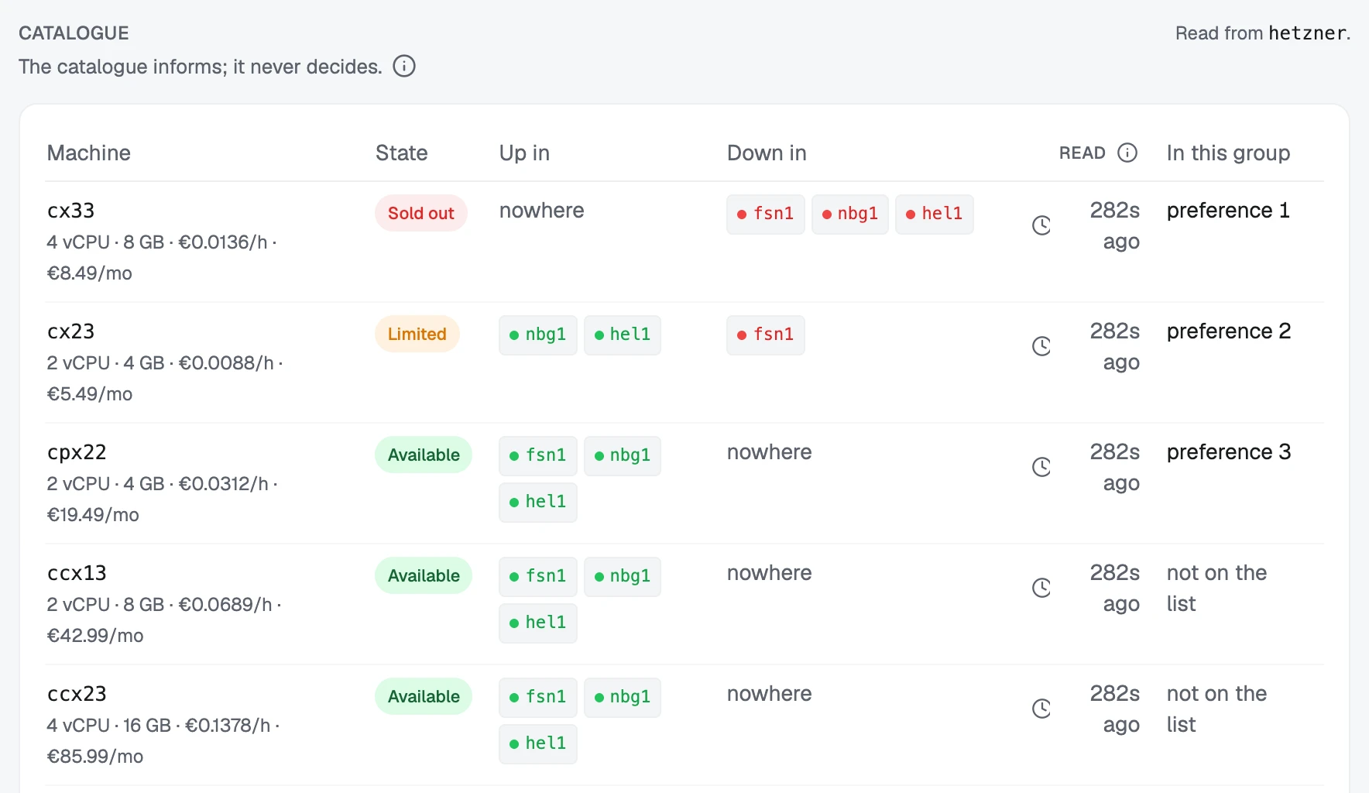Click the 'preference 2' group label
Screen dimensions: 1369x793
(x=1229, y=331)
